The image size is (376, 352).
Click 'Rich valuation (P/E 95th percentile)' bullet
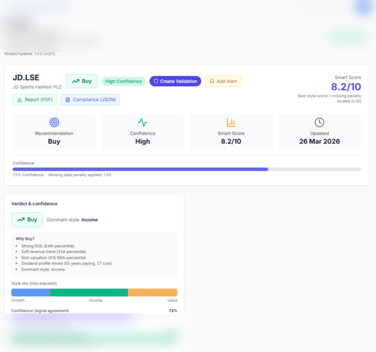coord(54,258)
